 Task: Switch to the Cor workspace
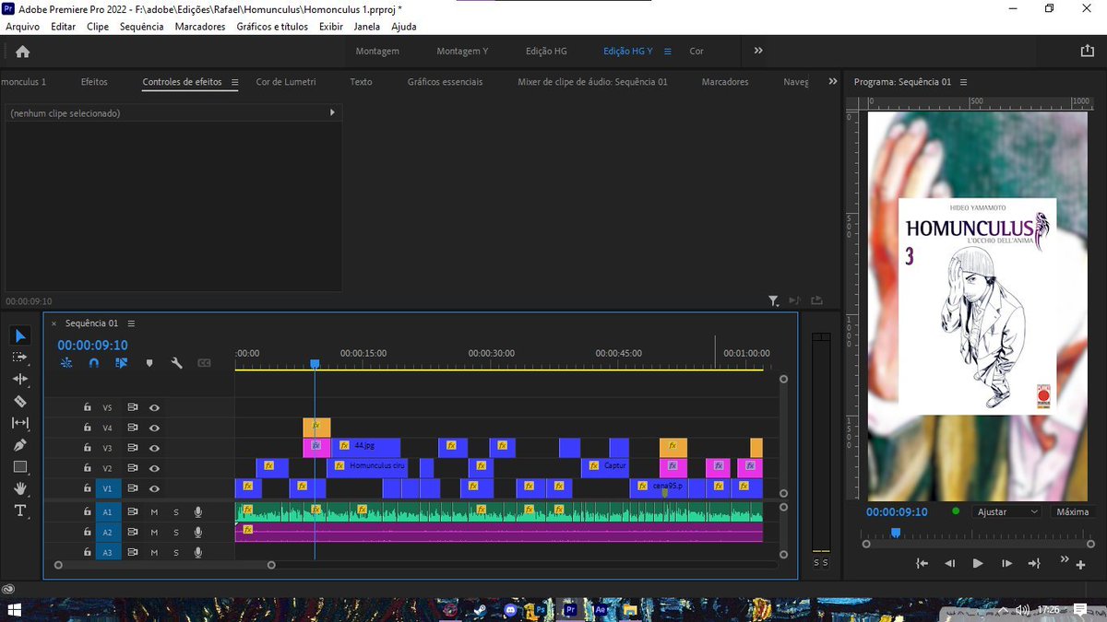[x=696, y=52]
